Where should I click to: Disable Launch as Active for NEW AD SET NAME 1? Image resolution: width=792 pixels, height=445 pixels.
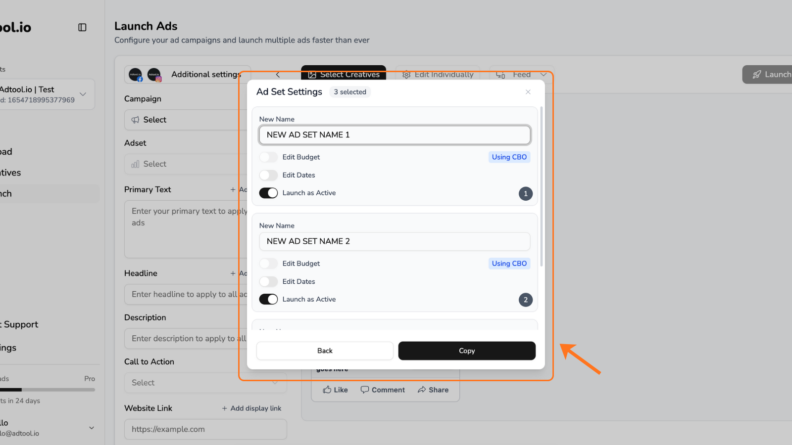[x=268, y=193]
